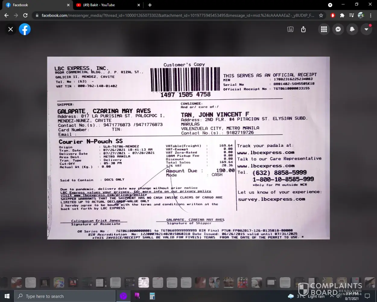Bookmark this page with star icon

coord(321,15)
